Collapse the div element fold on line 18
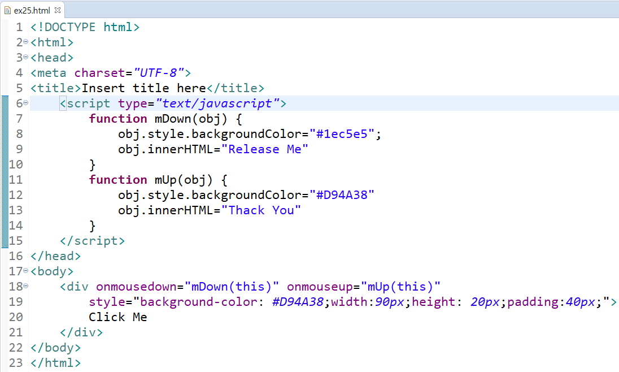 [25, 286]
